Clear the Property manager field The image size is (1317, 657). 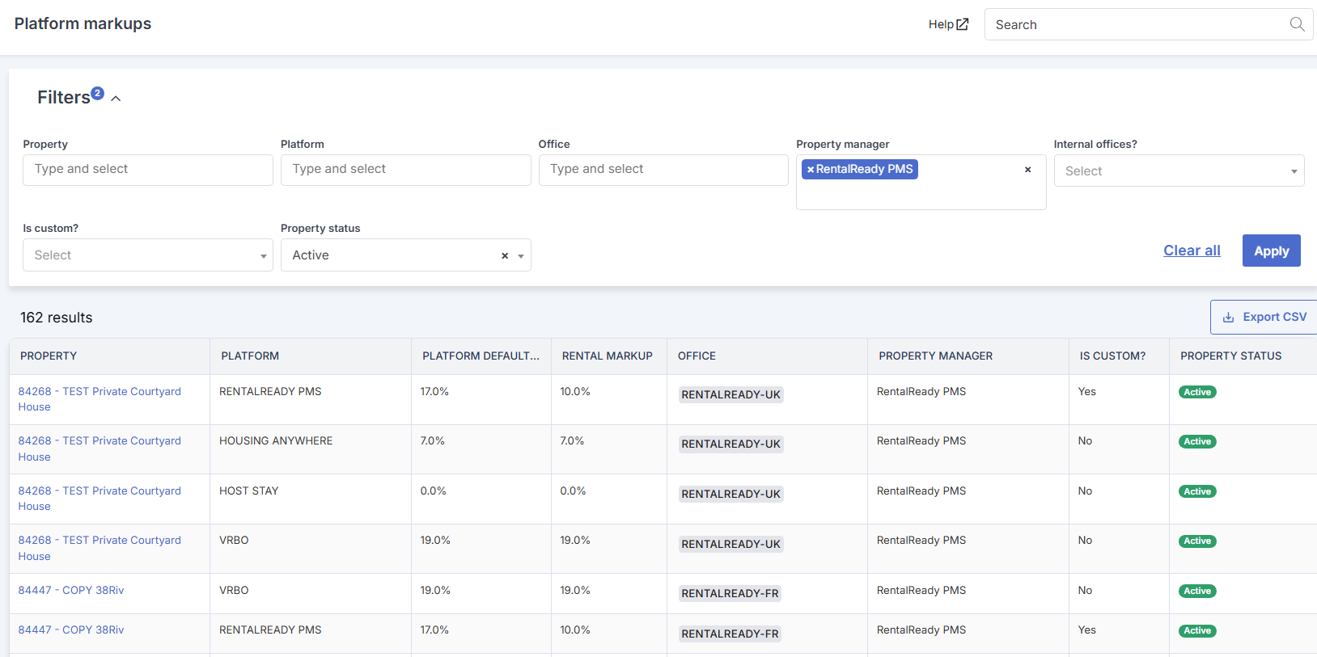tap(1027, 170)
